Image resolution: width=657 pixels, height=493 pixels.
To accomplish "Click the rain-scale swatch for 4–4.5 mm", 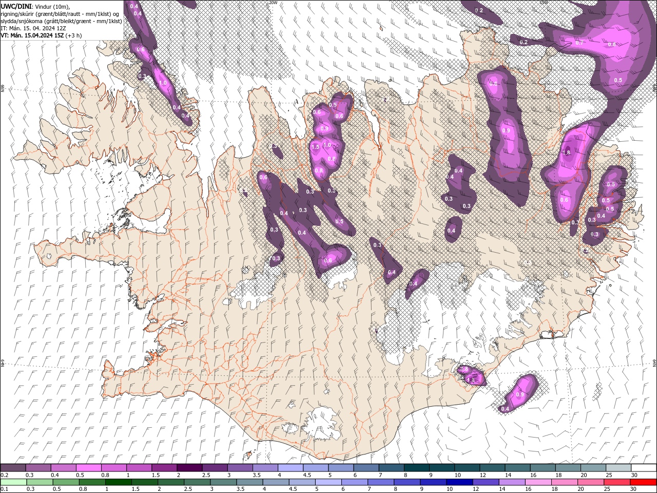I will click(x=276, y=482).
